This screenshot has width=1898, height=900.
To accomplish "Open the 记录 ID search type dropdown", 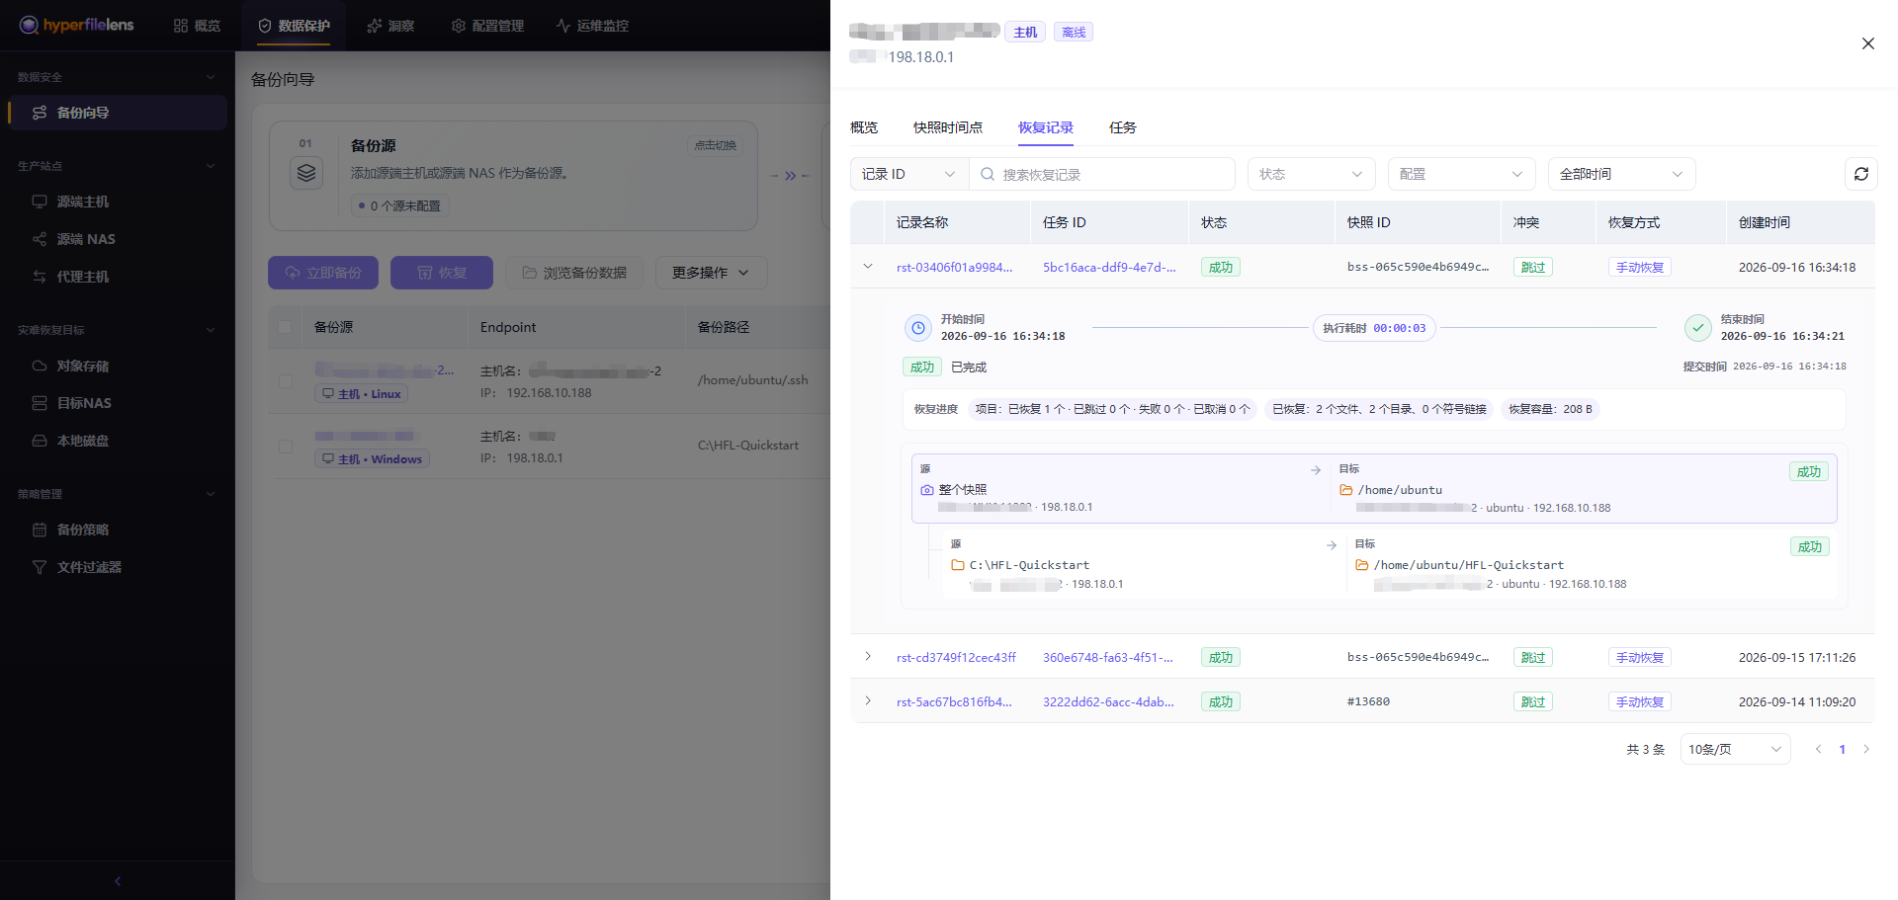I will pyautogui.click(x=909, y=174).
